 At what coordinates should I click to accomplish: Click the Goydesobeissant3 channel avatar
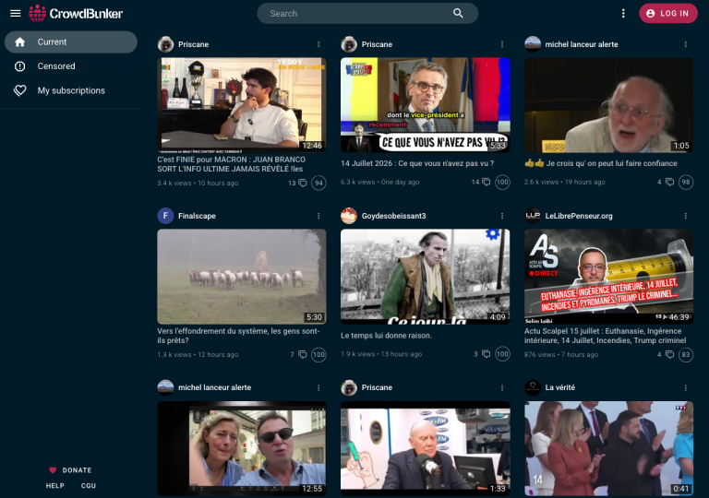(x=349, y=216)
